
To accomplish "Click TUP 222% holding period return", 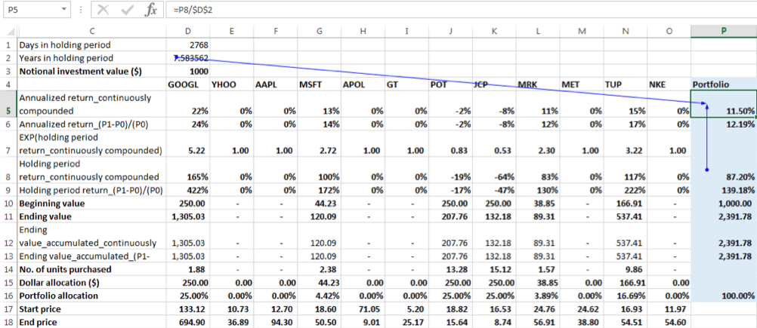I will click(x=626, y=190).
